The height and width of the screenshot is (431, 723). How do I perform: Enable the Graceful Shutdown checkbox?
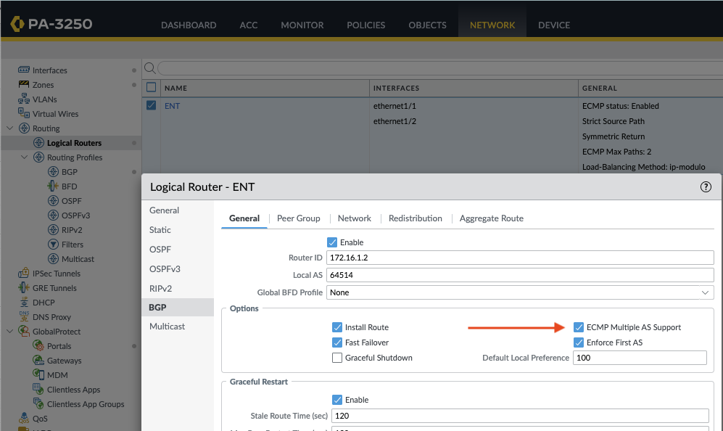click(x=337, y=358)
